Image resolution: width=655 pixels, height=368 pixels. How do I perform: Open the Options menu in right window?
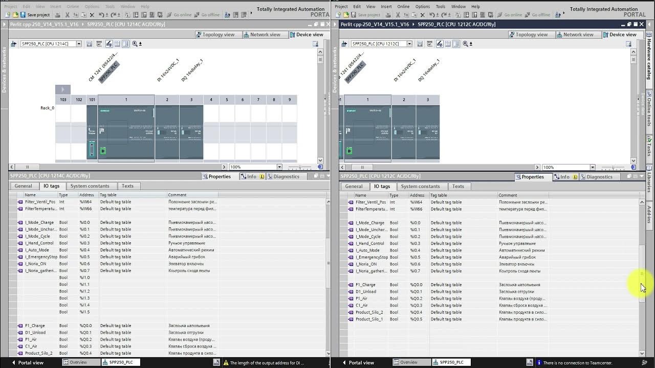423,7
